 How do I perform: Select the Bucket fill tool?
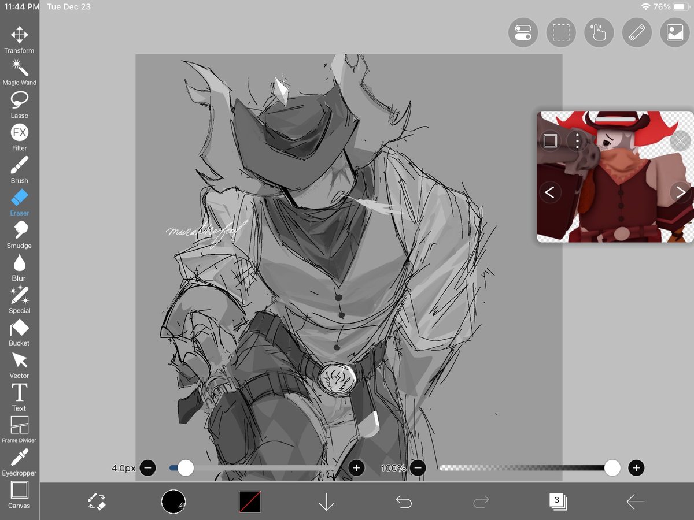(x=19, y=333)
